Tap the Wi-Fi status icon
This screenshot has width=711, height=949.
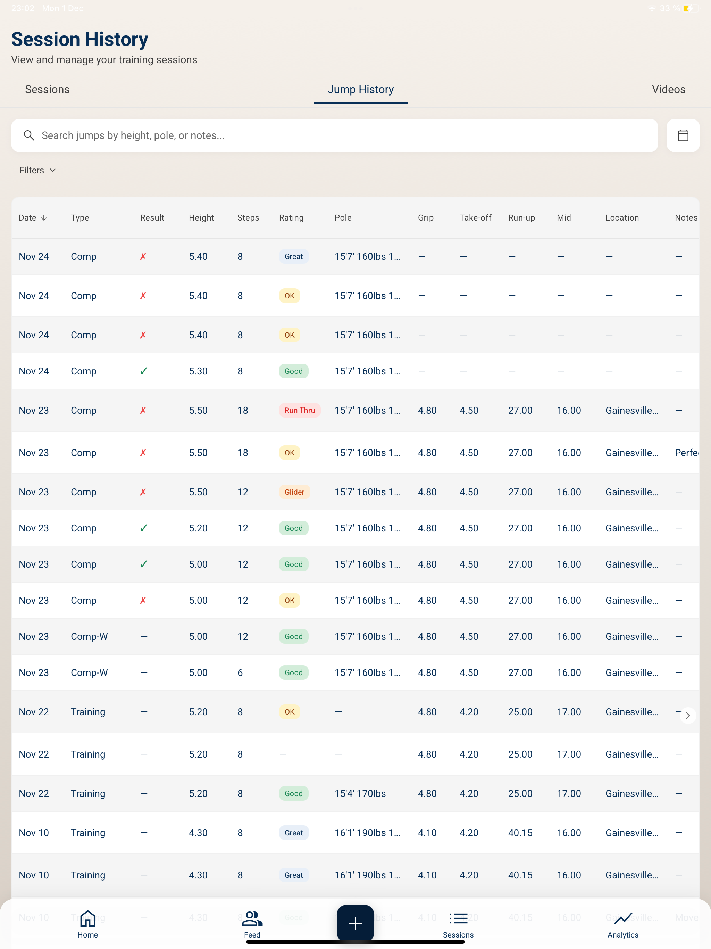pyautogui.click(x=652, y=9)
